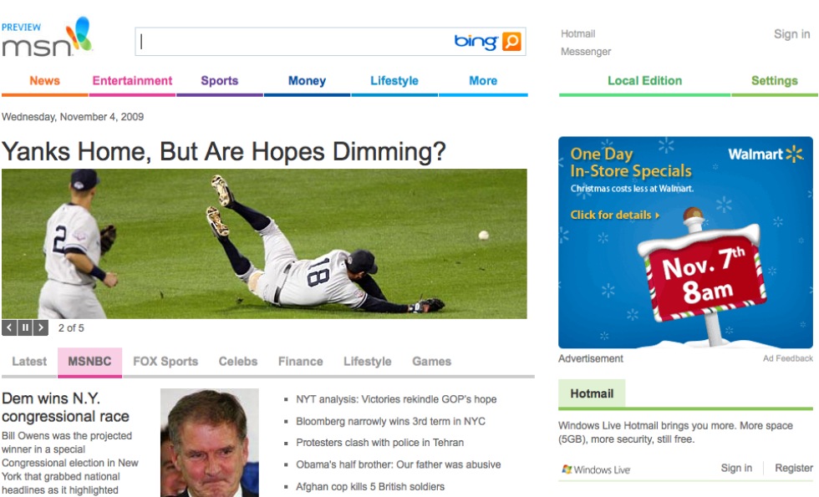Expand the More navigation menu
The height and width of the screenshot is (497, 819).
482,81
